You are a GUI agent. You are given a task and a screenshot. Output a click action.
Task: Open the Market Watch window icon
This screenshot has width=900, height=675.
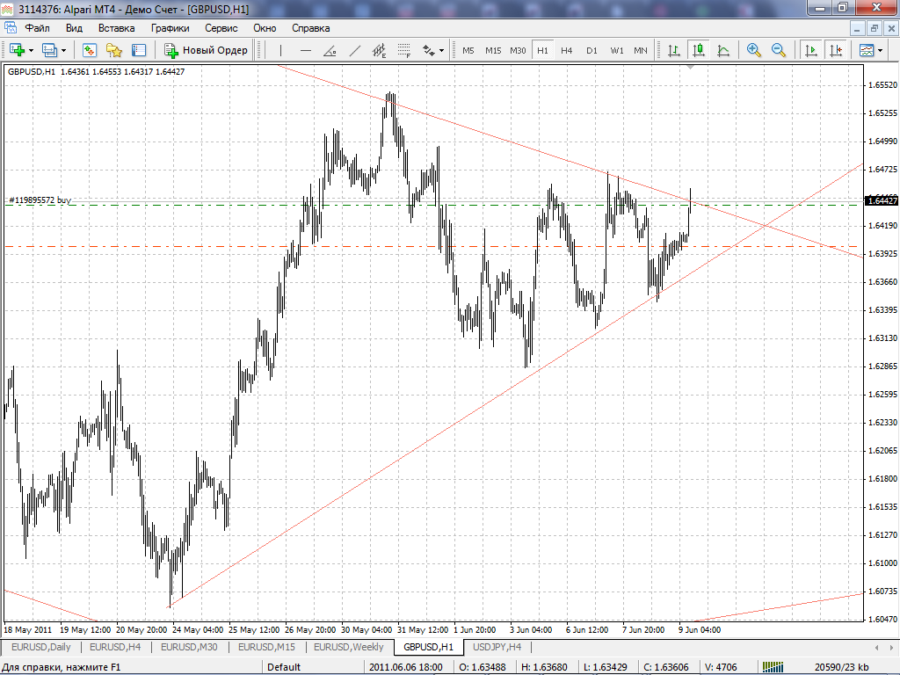[89, 50]
